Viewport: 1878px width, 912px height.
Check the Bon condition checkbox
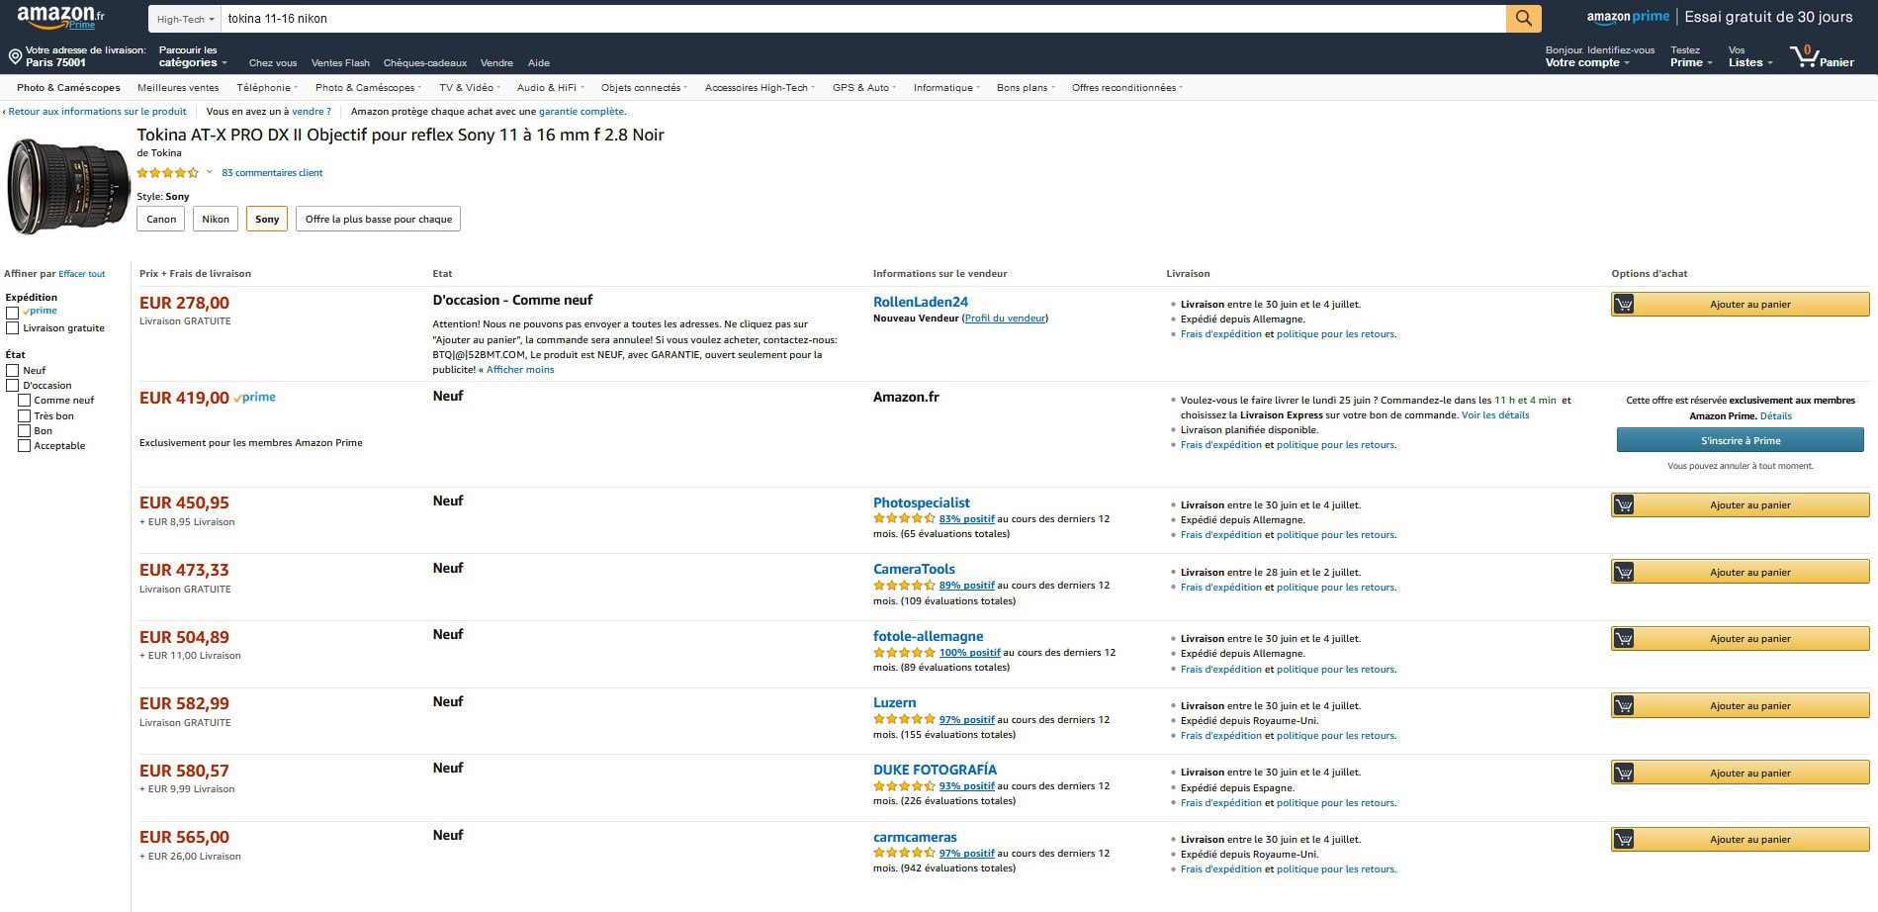click(24, 431)
